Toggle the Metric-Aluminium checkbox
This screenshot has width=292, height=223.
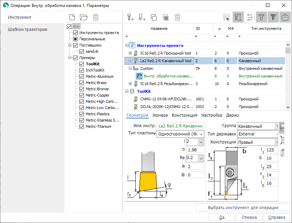coord(82,76)
